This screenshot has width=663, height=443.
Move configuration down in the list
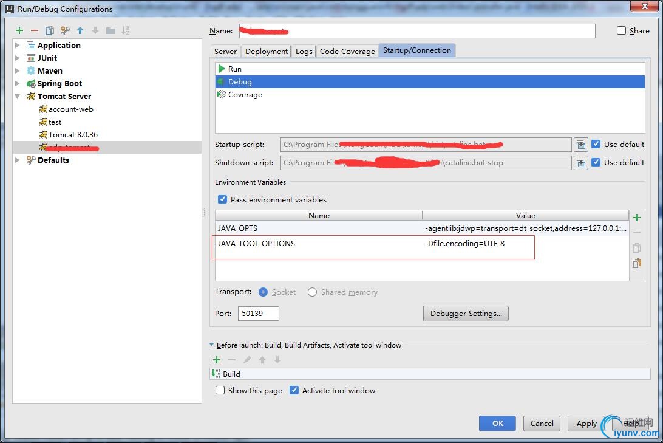(x=95, y=30)
